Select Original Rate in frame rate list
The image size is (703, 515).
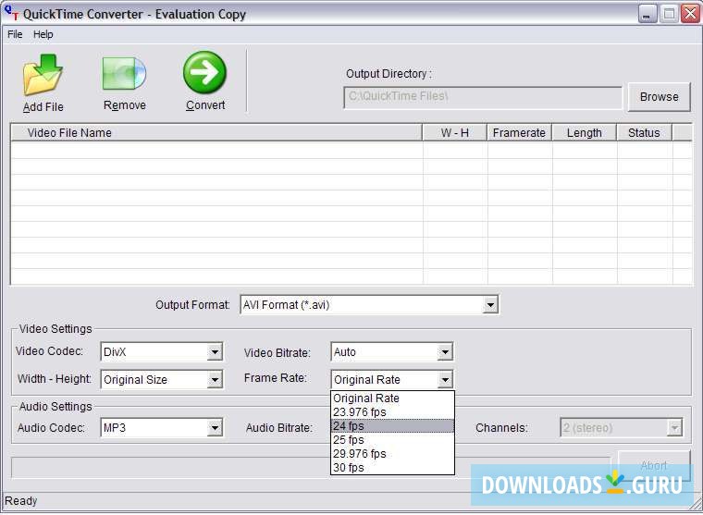tap(392, 398)
